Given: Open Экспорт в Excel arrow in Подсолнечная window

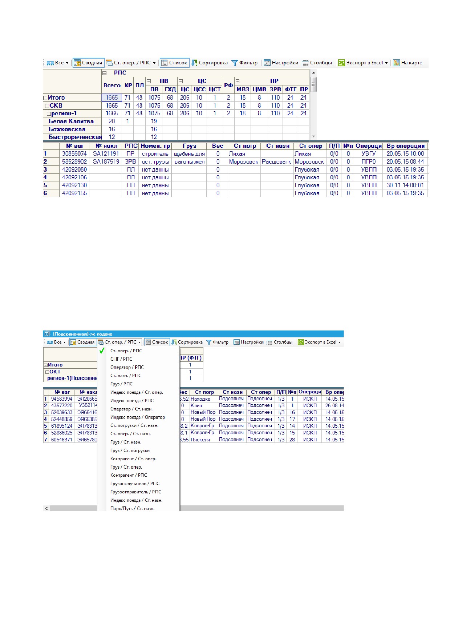Looking at the screenshot, I should pos(339,342).
